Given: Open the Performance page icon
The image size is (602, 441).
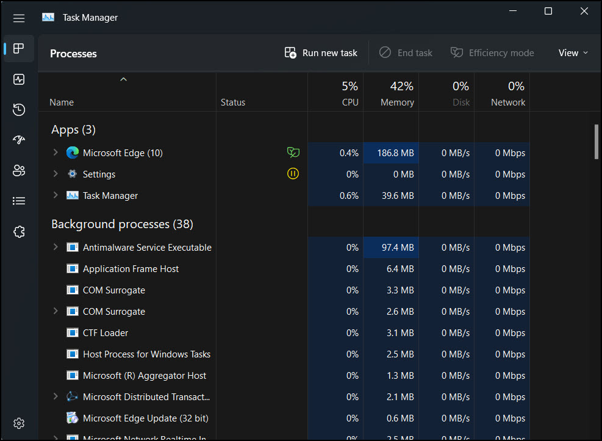Looking at the screenshot, I should pos(19,79).
